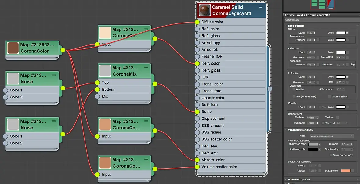Open the Diffuse color swatch picker
This screenshot has width=360, height=184.
coord(341,33)
